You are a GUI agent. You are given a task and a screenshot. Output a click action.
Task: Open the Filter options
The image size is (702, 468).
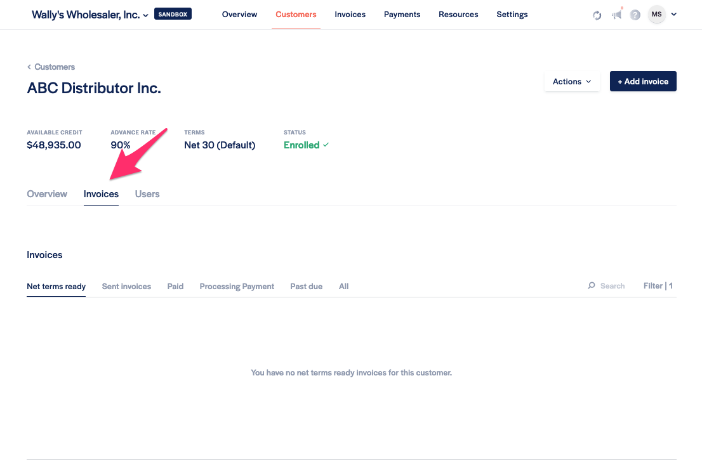(658, 286)
